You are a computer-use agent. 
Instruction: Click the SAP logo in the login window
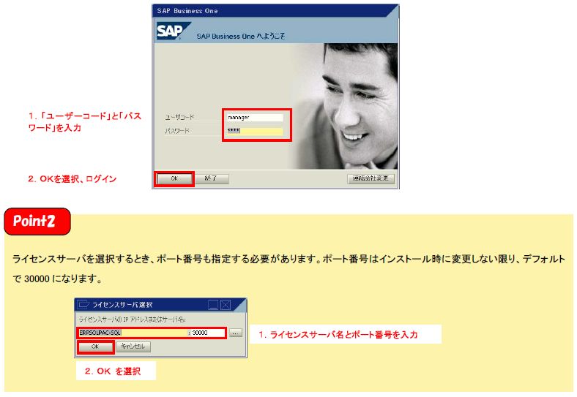pos(172,31)
